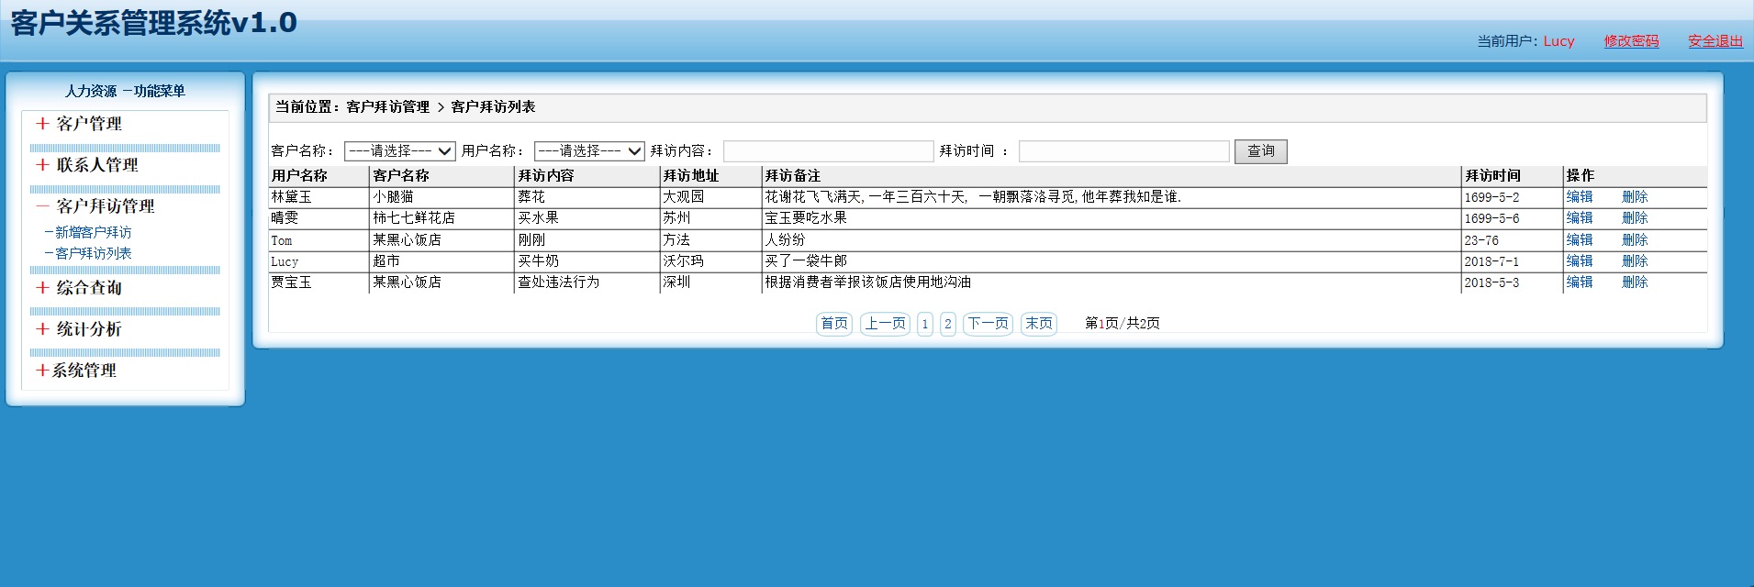This screenshot has height=587, width=1754.
Task: Click the 客户关系管理系统v1.0 title
Action: [154, 23]
